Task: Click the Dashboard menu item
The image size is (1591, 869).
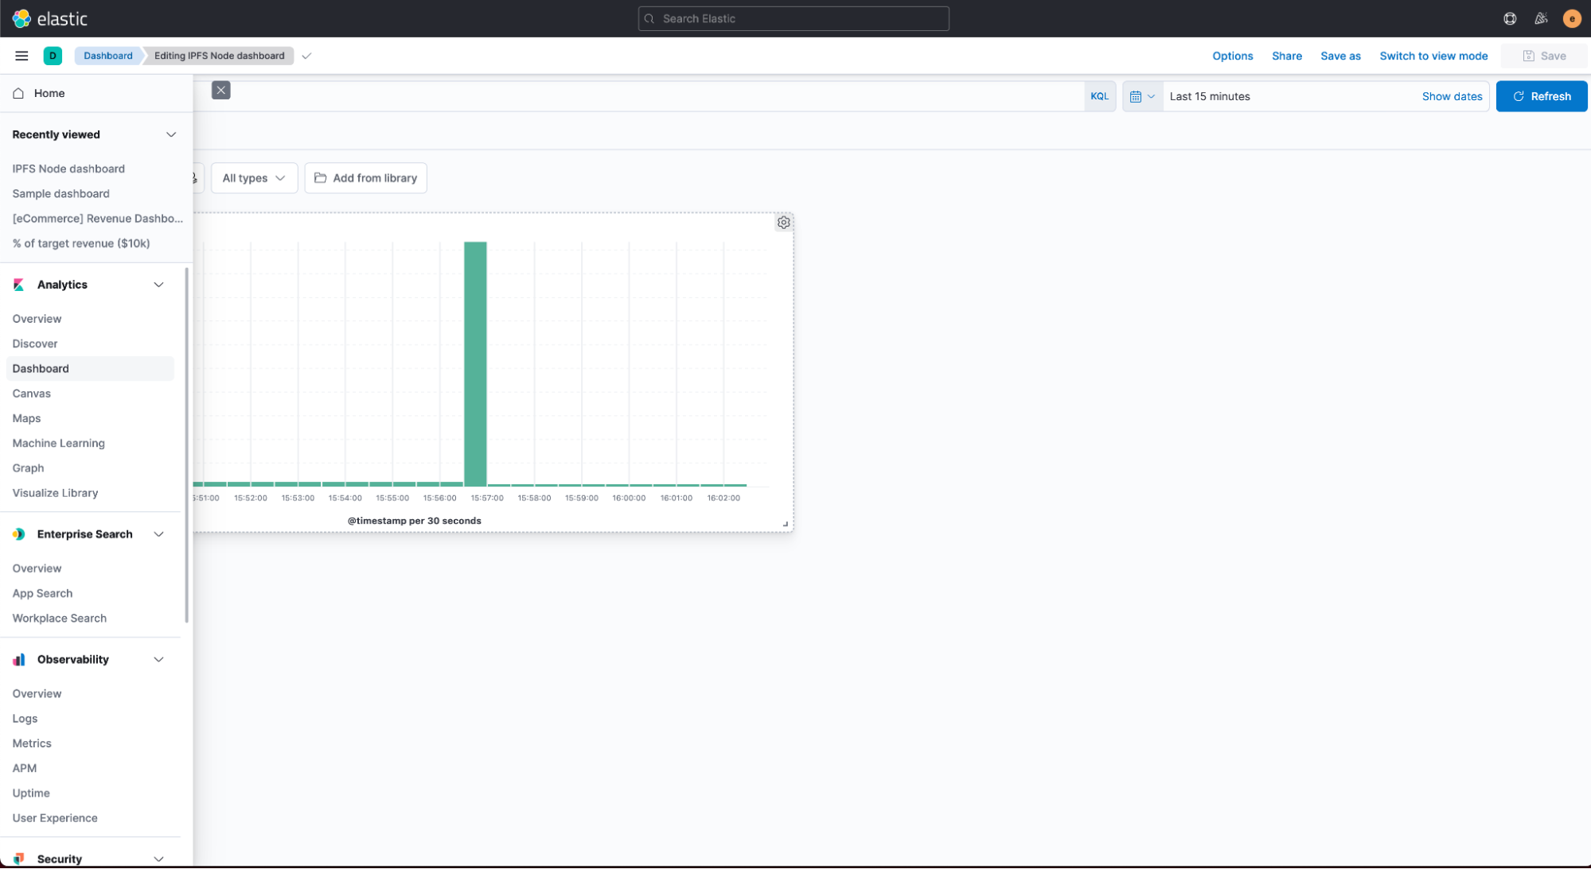Action: pos(40,368)
